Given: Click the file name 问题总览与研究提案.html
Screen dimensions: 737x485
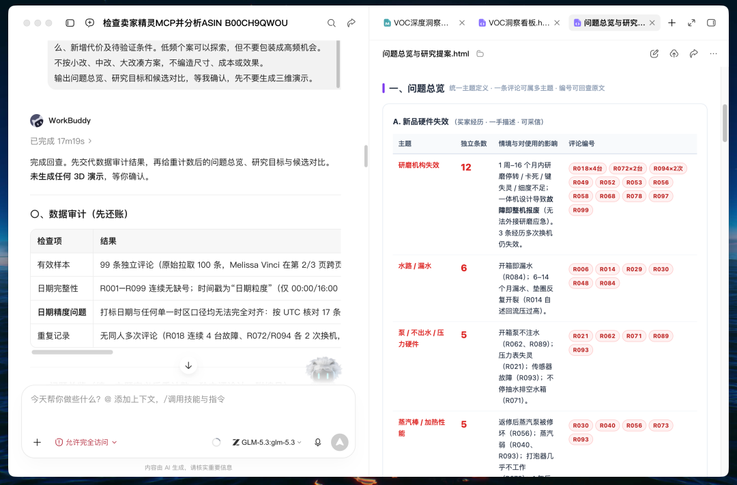Looking at the screenshot, I should click(x=425, y=54).
